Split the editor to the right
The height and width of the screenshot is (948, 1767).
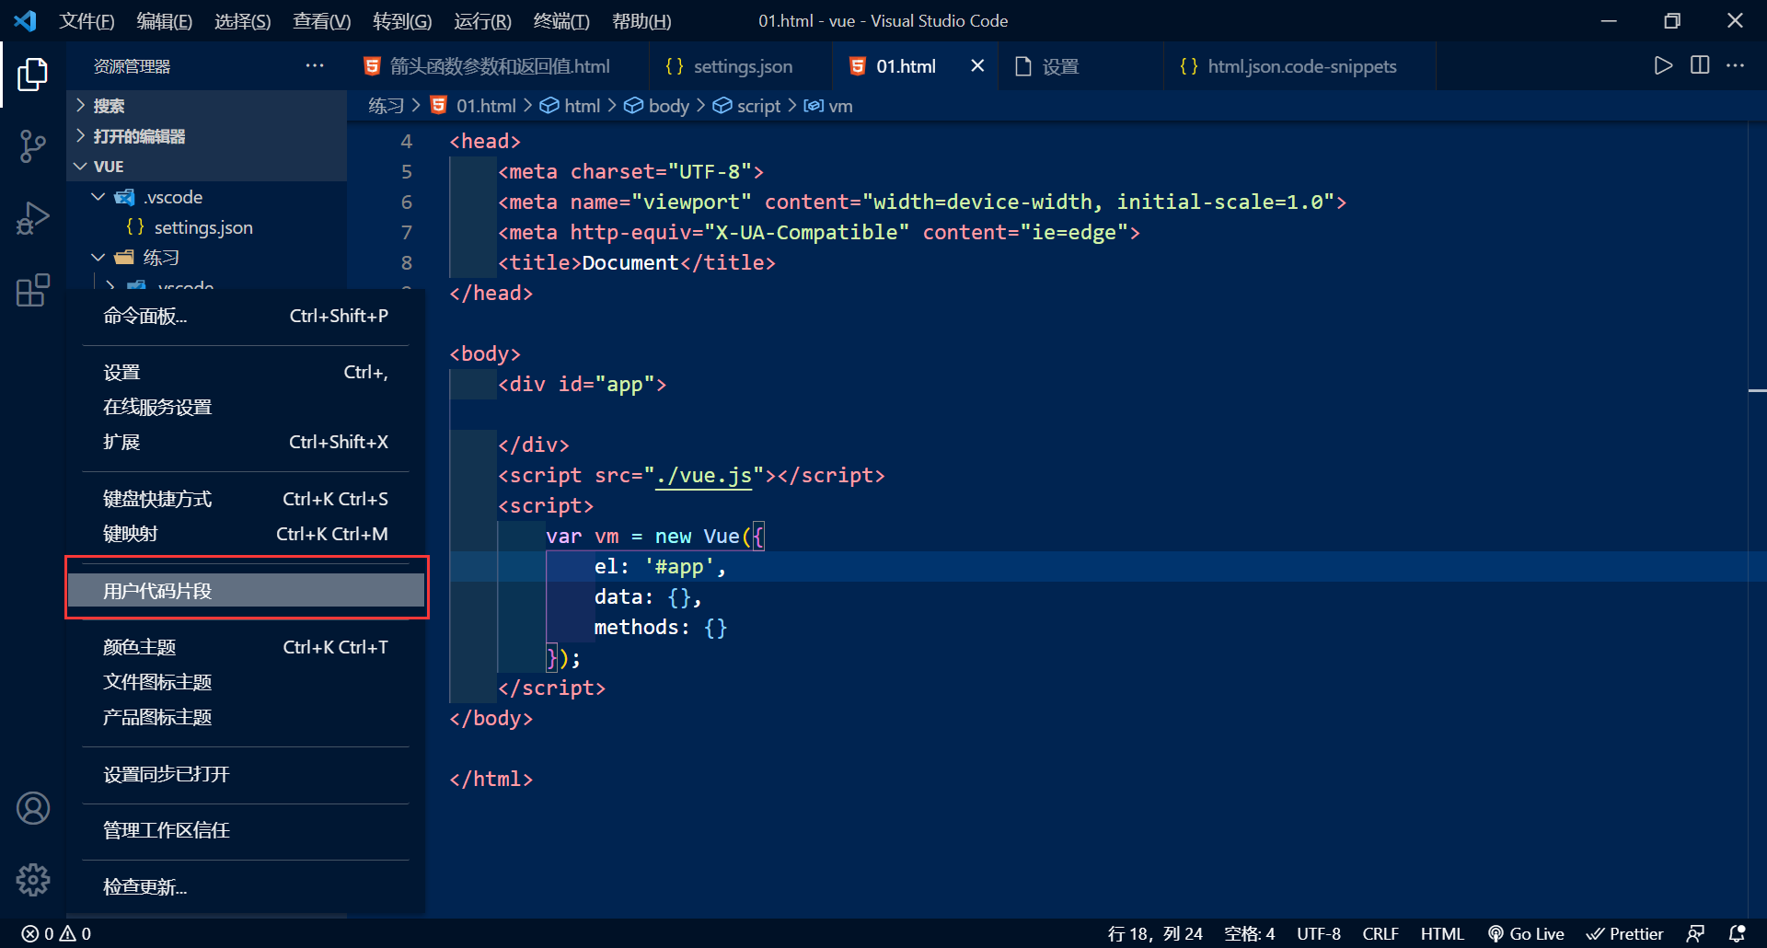(x=1699, y=65)
